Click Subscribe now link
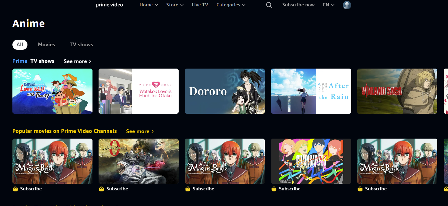Viewport: 448px width, 206px height. coord(298,5)
